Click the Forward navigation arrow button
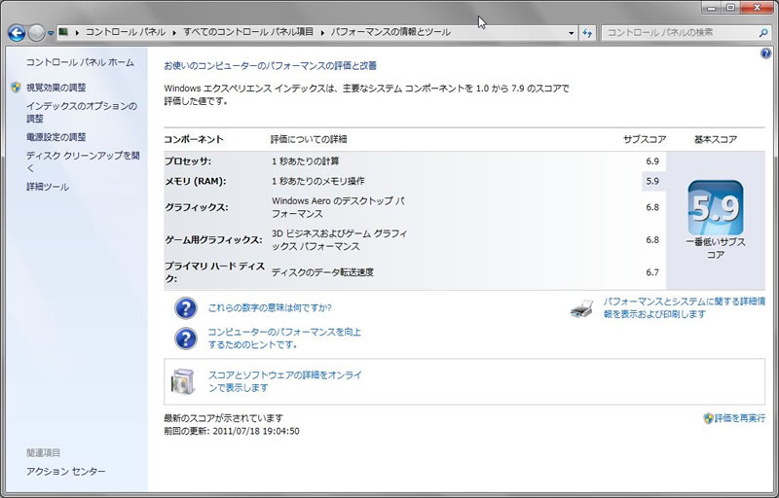This screenshot has width=779, height=498. pyautogui.click(x=37, y=32)
